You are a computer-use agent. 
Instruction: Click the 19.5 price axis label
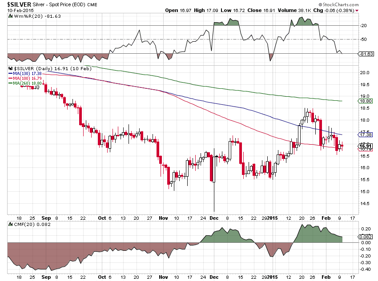click(x=365, y=85)
